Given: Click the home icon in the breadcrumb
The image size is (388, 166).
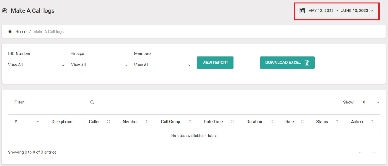Looking at the screenshot, I should coord(10,32).
